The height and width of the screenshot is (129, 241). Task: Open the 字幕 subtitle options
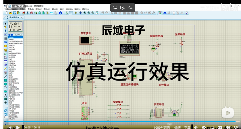click(x=187, y=128)
